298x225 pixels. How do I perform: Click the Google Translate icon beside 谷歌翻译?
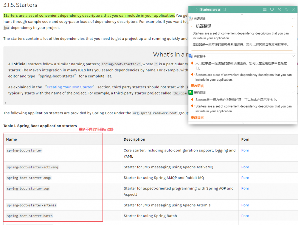[x=191, y=56]
